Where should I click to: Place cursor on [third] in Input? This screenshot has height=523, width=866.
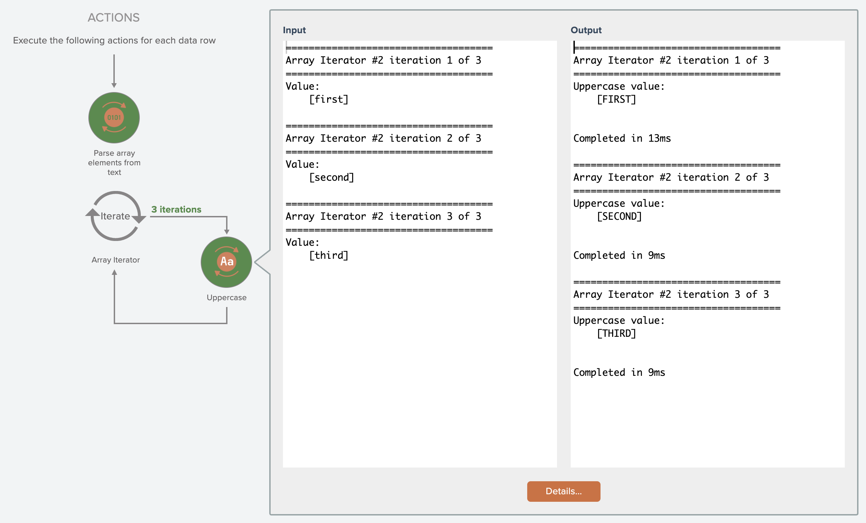329,255
